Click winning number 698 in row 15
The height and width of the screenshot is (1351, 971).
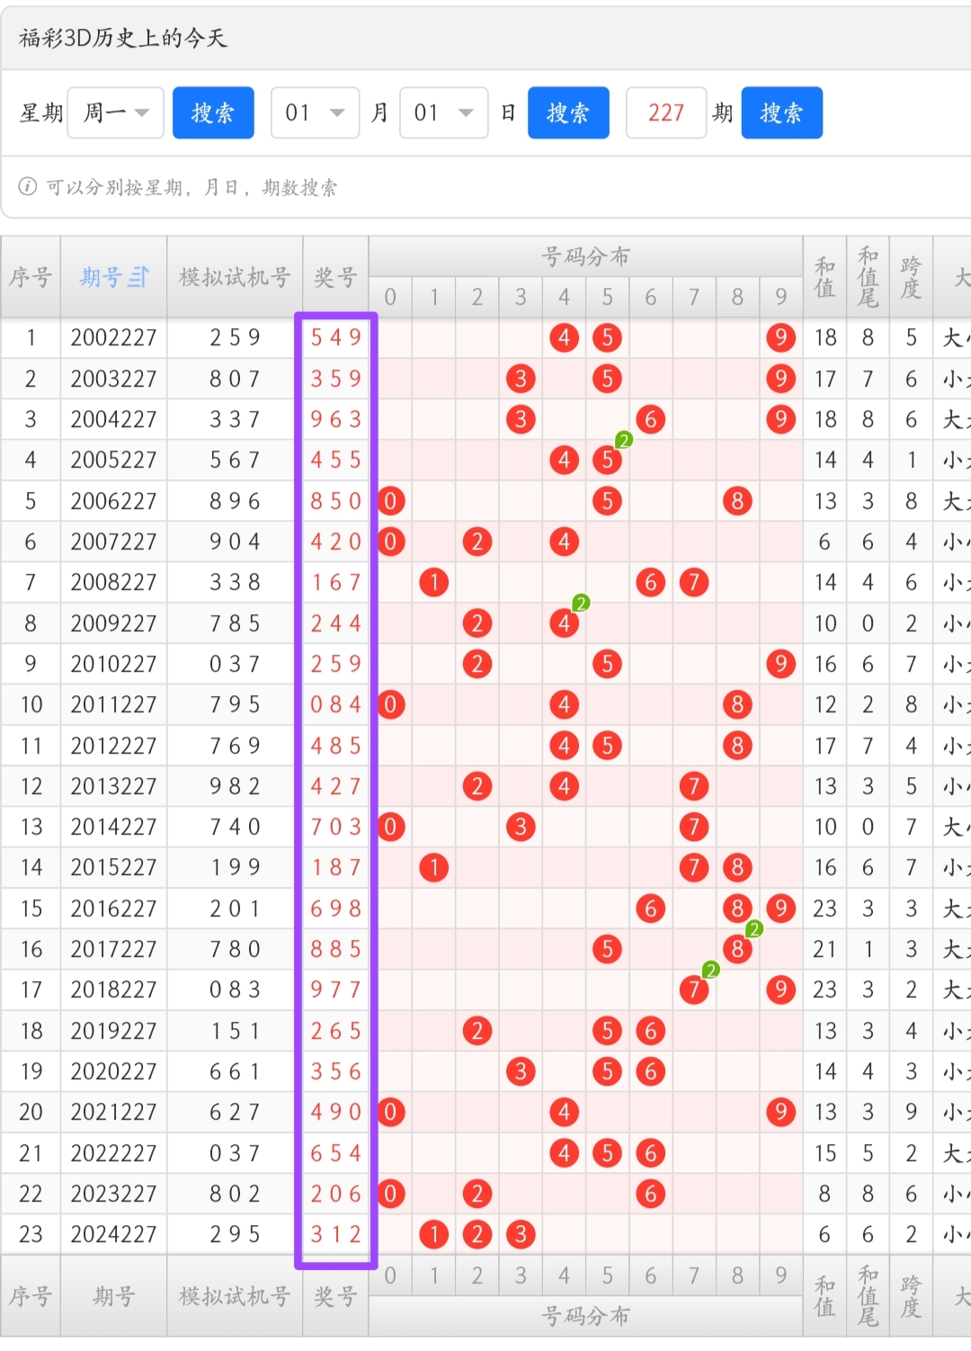click(335, 908)
